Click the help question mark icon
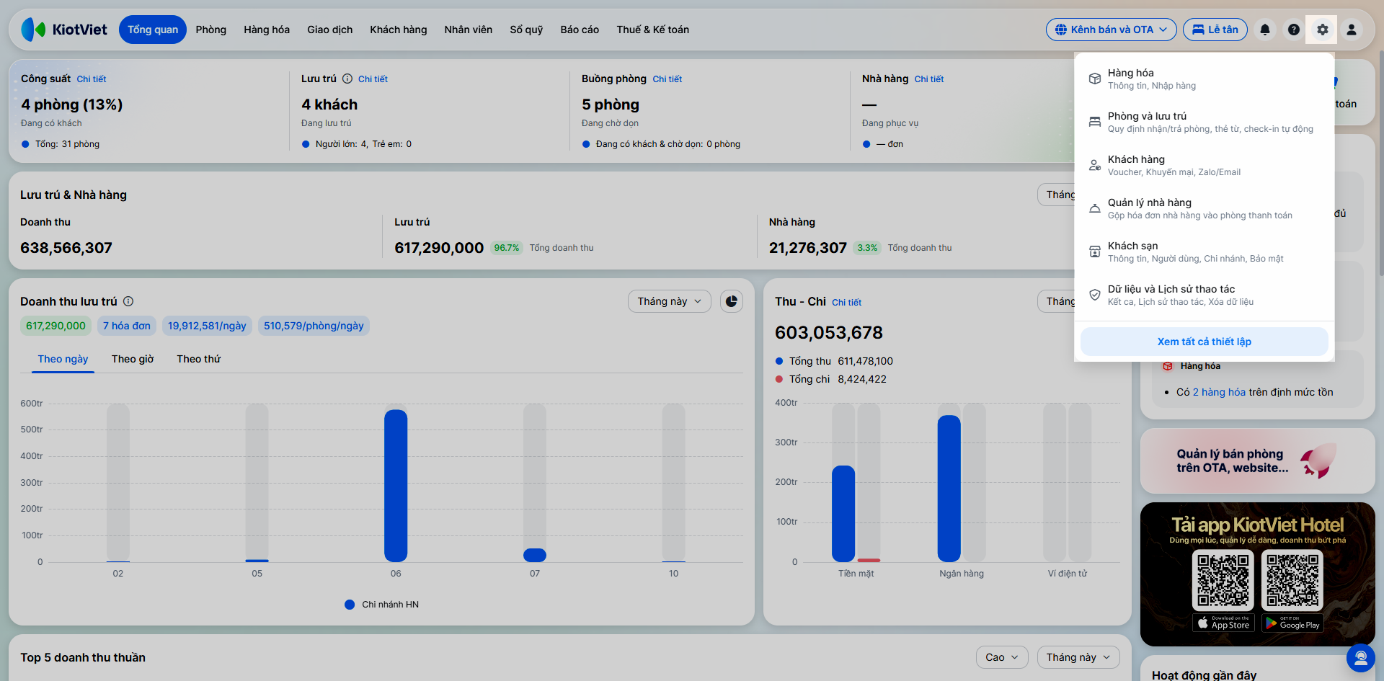 [1293, 30]
